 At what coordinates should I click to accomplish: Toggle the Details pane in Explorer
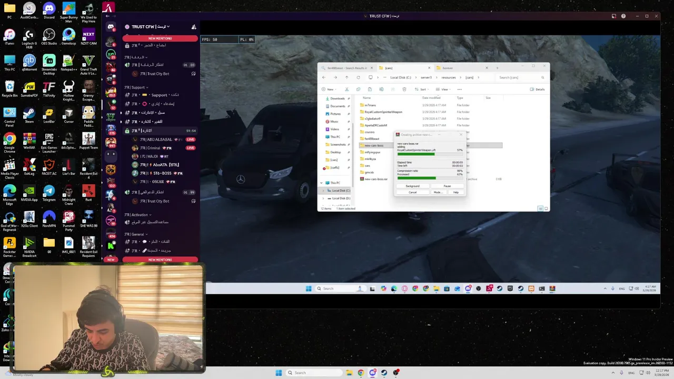point(538,89)
